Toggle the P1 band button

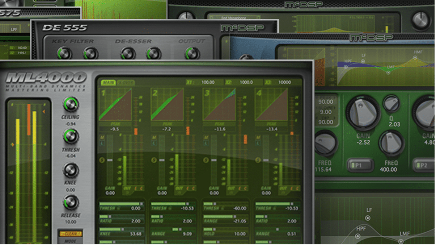(x=360, y=165)
